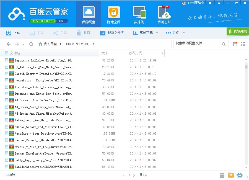Image resolution: width=249 pixels, height=180 pixels.
Task: Click archive icon of Kronic Fire_In_The_Sky file
Action: click(12, 147)
